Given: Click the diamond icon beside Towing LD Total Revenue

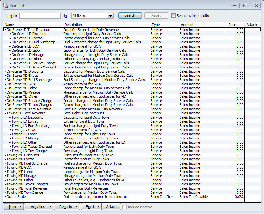Looking at the screenshot, I should pos(5,113).
